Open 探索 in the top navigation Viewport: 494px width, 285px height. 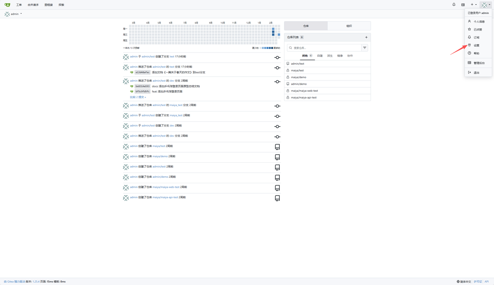point(61,5)
